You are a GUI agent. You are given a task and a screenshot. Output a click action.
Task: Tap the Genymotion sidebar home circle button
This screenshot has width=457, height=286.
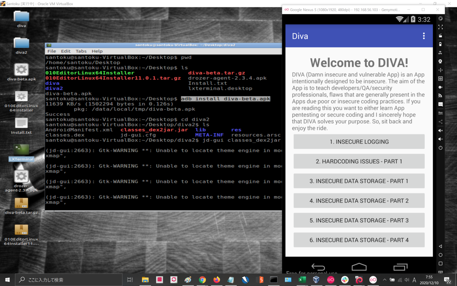tap(440, 255)
